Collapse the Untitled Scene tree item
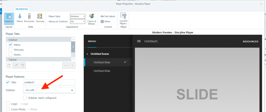266x112 pixels. pos(87,54)
